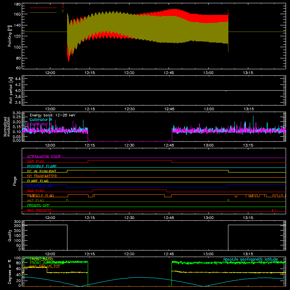Click the olive legend line sample for Y
Screen dimensions: 290x290
43,13
